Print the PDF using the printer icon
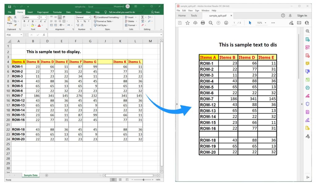The height and width of the screenshot is (186, 316). pos(203,22)
